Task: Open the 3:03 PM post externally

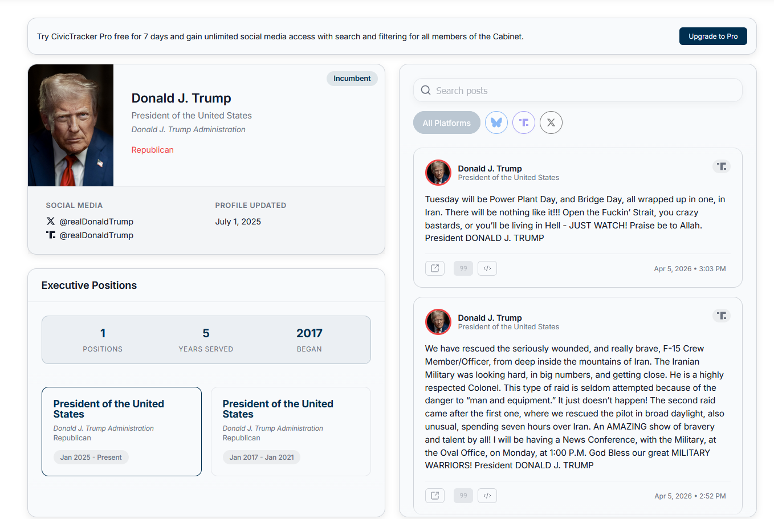Action: (x=434, y=268)
